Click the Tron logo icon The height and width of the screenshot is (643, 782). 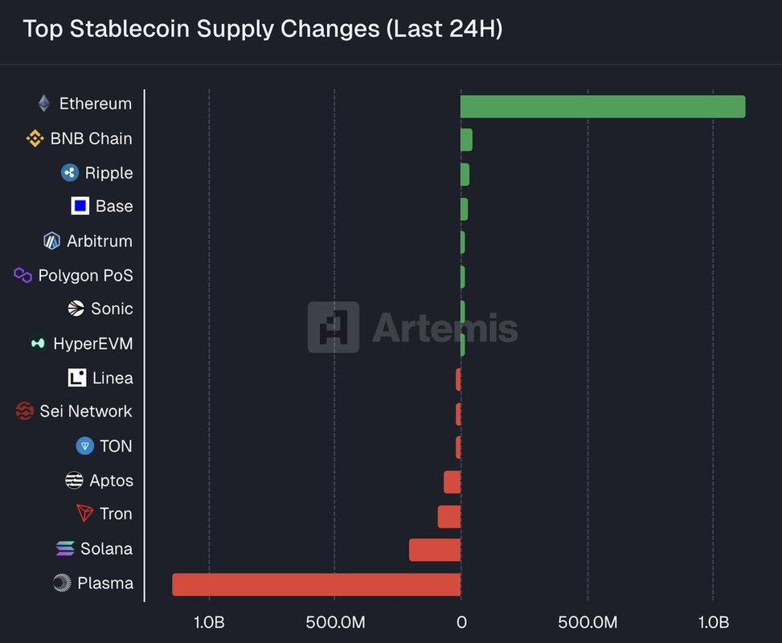point(84,514)
